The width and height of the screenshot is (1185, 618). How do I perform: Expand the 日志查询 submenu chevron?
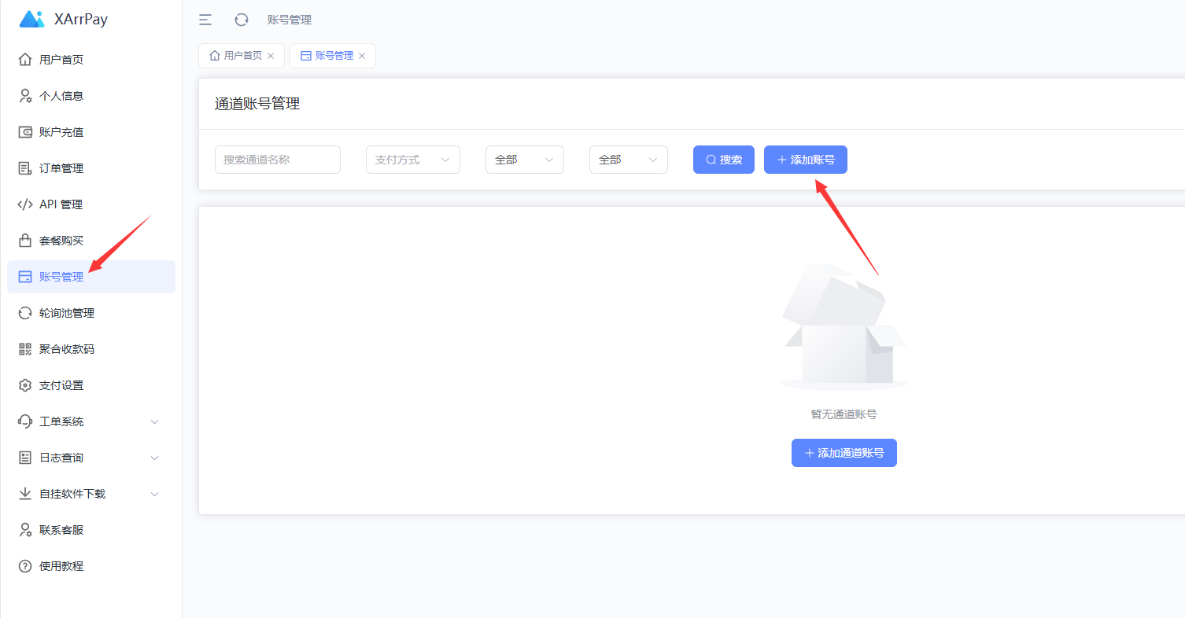[x=155, y=458]
